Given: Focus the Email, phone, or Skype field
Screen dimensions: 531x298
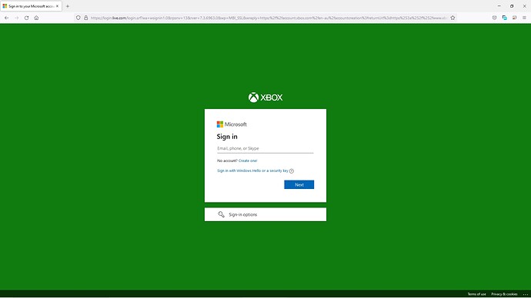Looking at the screenshot, I should coord(265,148).
